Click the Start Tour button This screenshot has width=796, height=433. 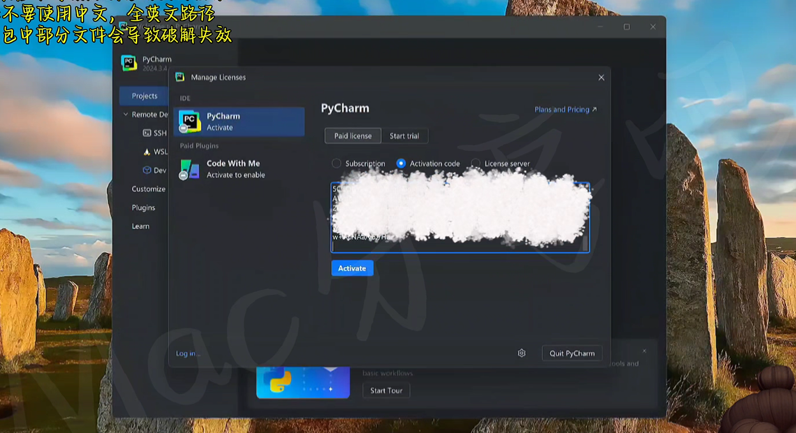tap(387, 390)
